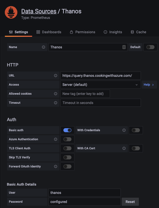
Task: Click the Allowed cookies info icon
Action: coord(56,94)
